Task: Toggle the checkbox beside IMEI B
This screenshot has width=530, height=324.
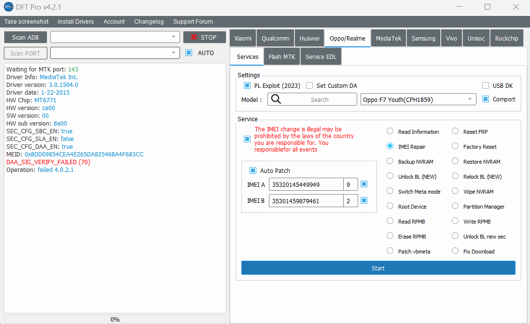Action: click(x=364, y=200)
